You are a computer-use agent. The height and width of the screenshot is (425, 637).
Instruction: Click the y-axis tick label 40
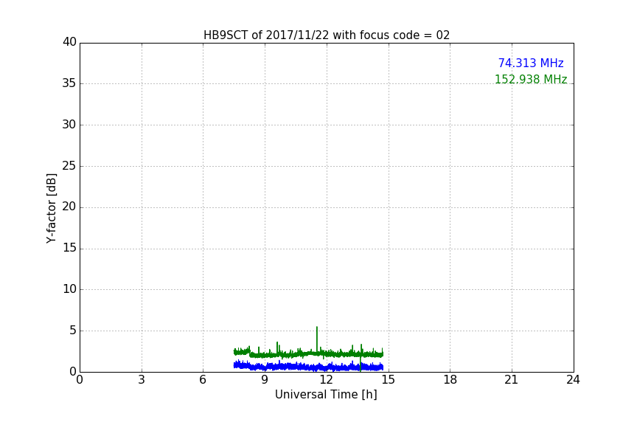tap(69, 42)
